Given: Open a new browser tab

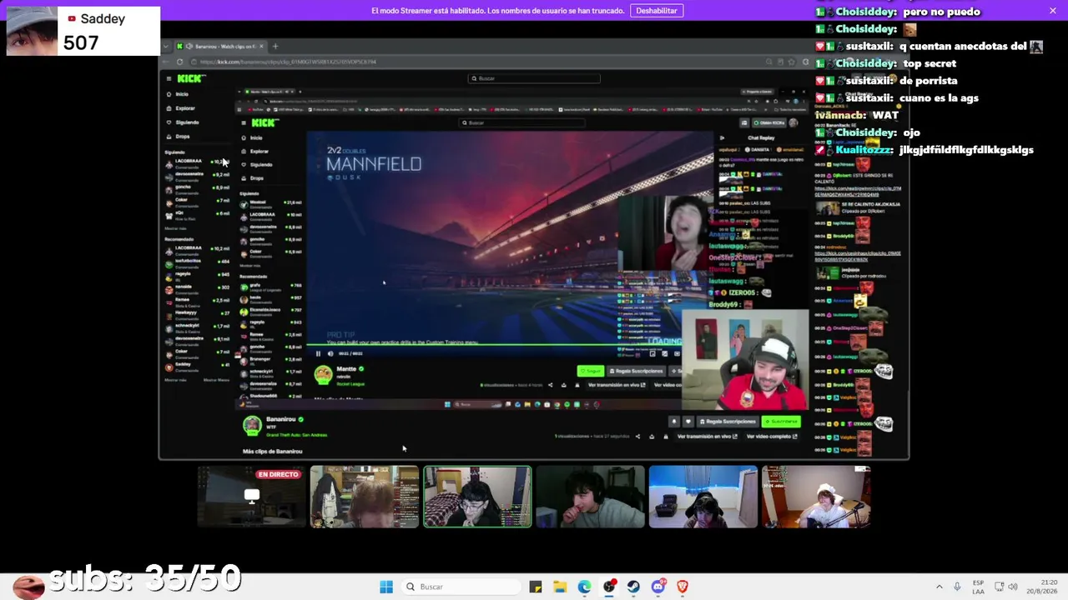Looking at the screenshot, I should pyautogui.click(x=275, y=47).
